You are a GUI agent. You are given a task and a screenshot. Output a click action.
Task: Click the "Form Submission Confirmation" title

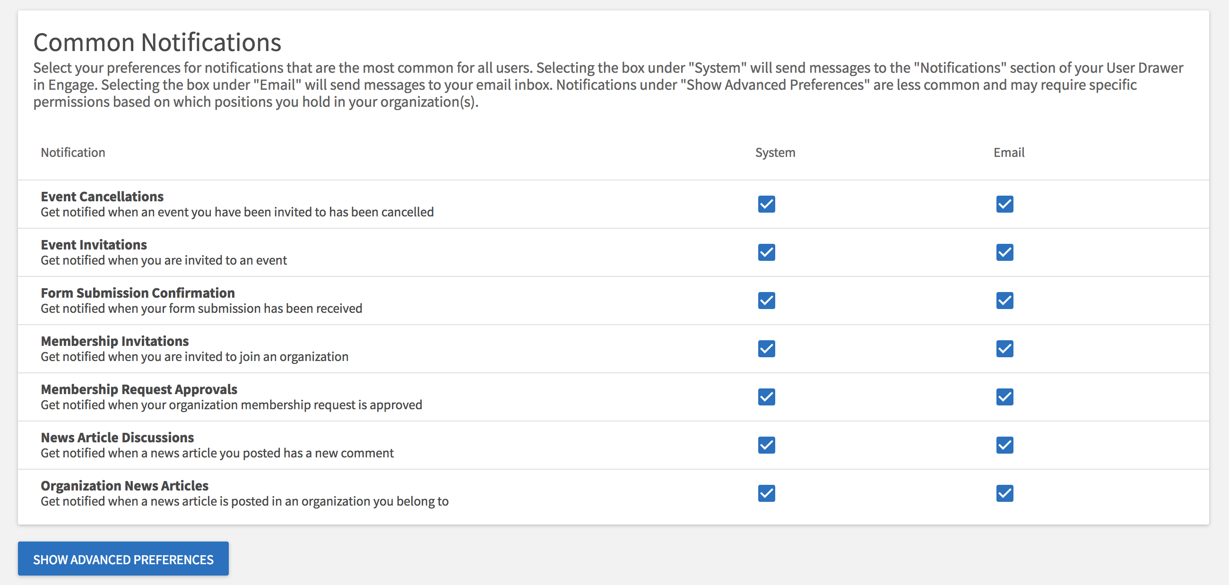coord(138,293)
